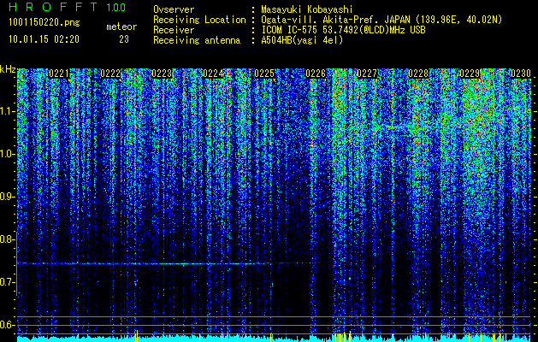Click the Receiving Location label
This screenshot has width=538, height=342.
click(199, 20)
